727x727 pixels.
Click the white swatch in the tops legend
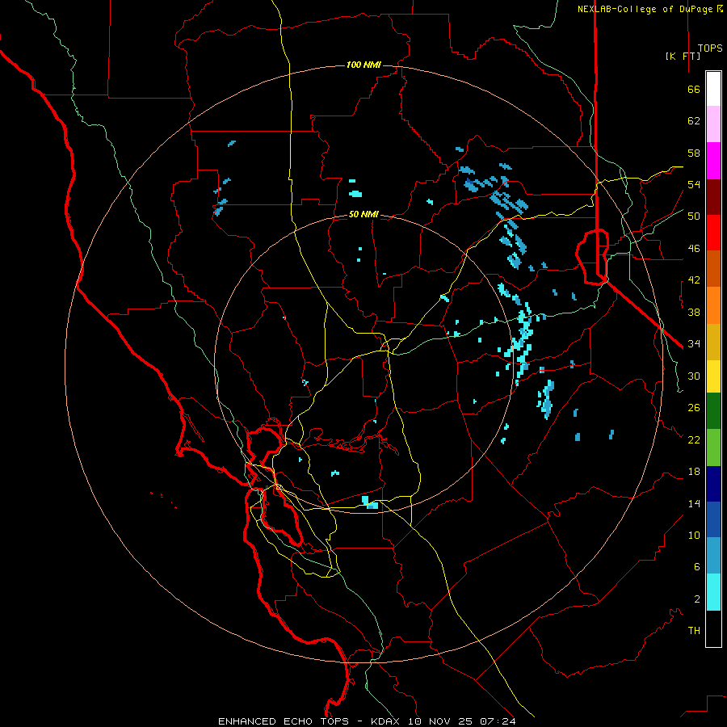[x=713, y=89]
